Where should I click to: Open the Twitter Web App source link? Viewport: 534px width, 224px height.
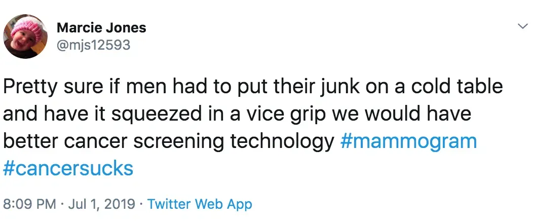pyautogui.click(x=200, y=204)
